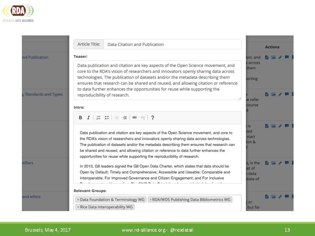Click the pencil edit icon in 'and ethics' row

pyautogui.click(x=280, y=197)
